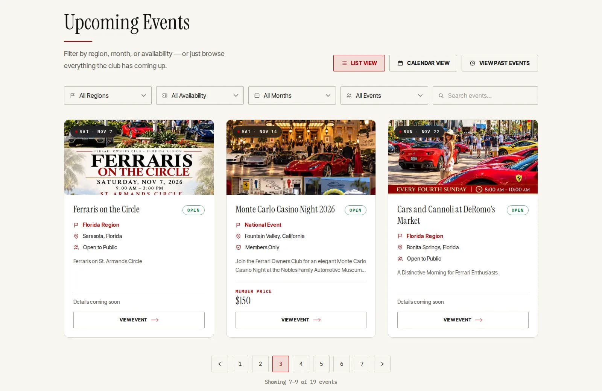Click Florida Region on Ferraris on the Circle
602x391 pixels.
pos(101,225)
